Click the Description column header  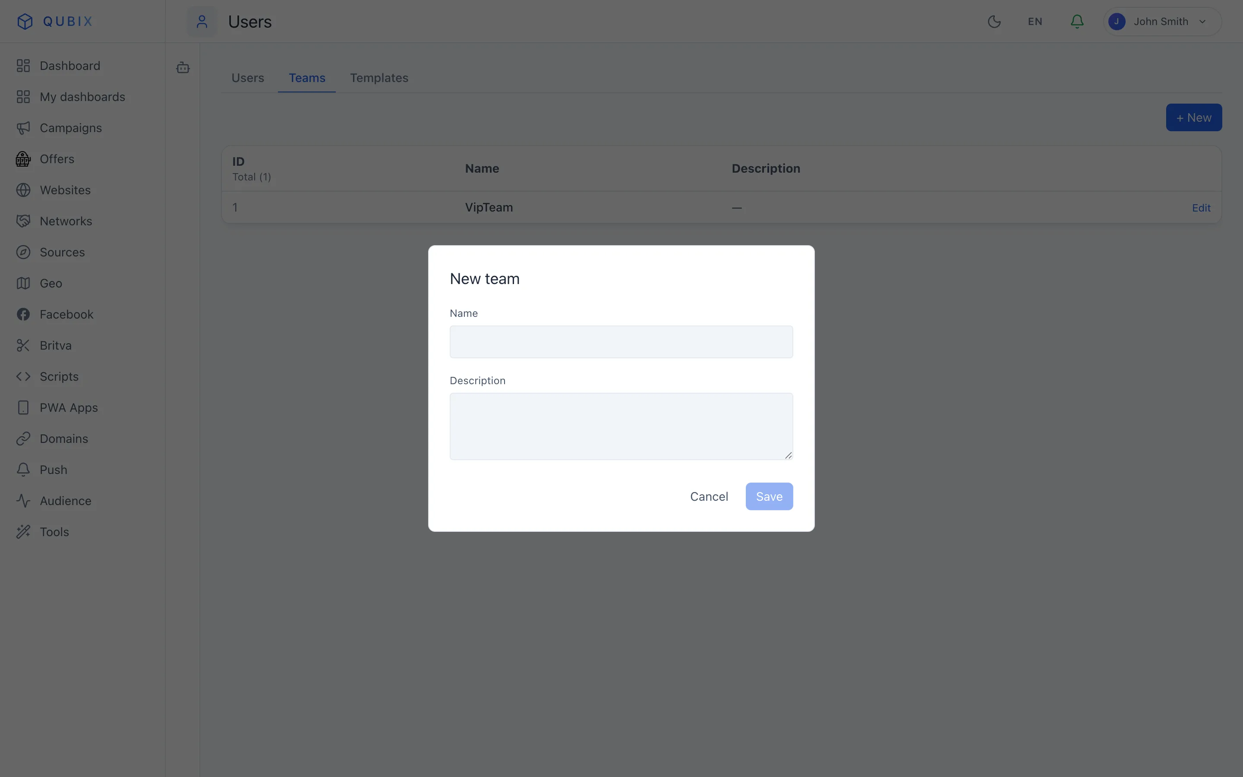pyautogui.click(x=766, y=168)
